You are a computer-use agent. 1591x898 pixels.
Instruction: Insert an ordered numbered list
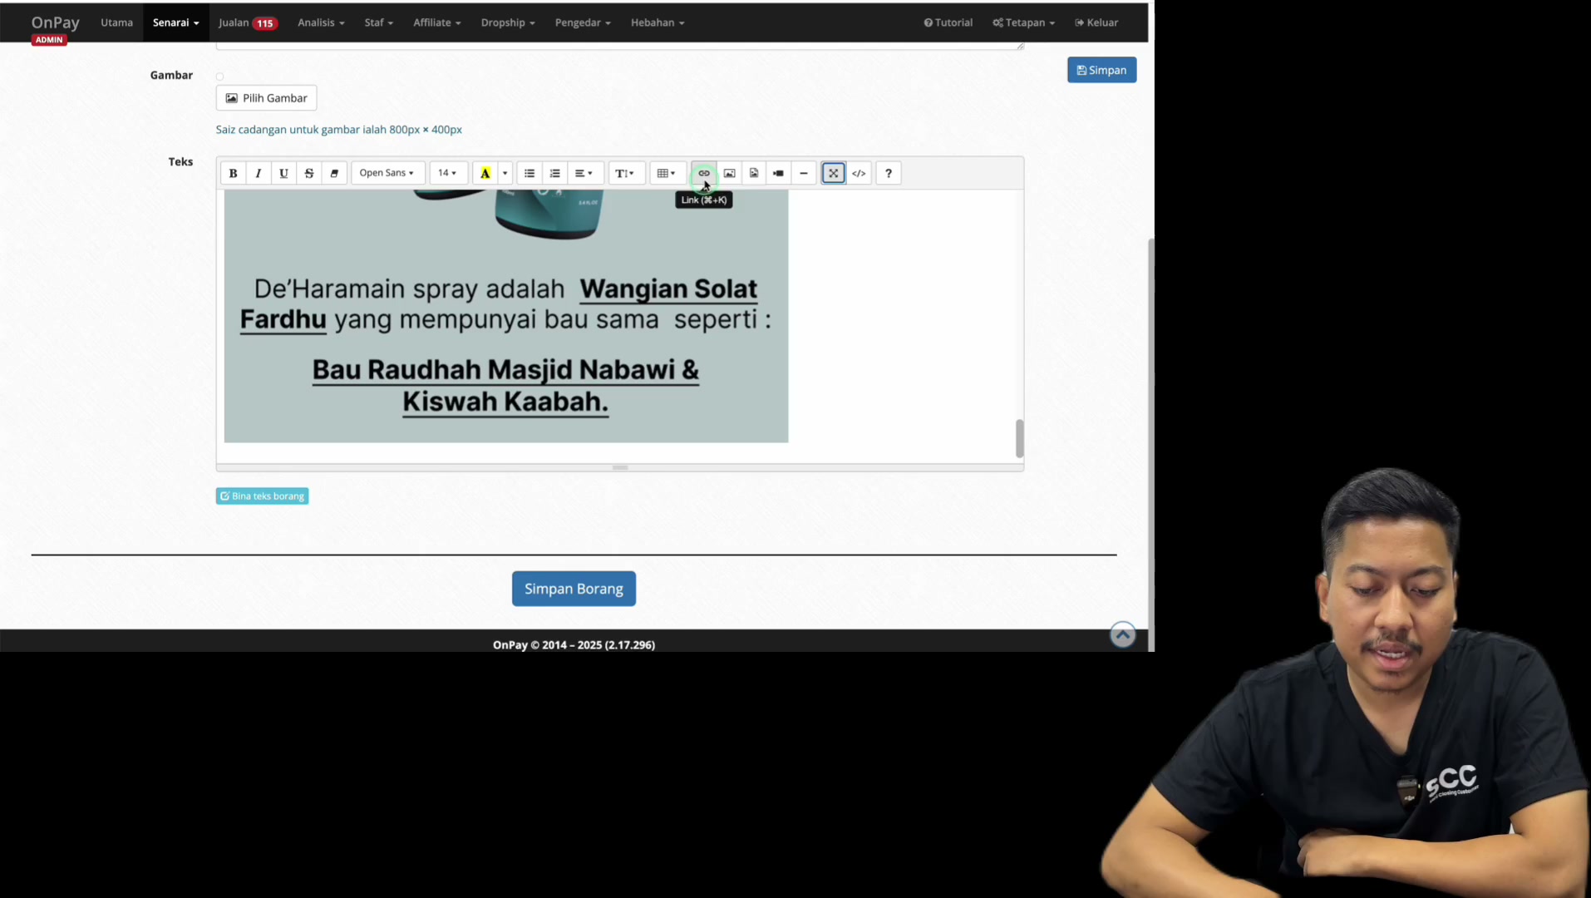pos(555,173)
